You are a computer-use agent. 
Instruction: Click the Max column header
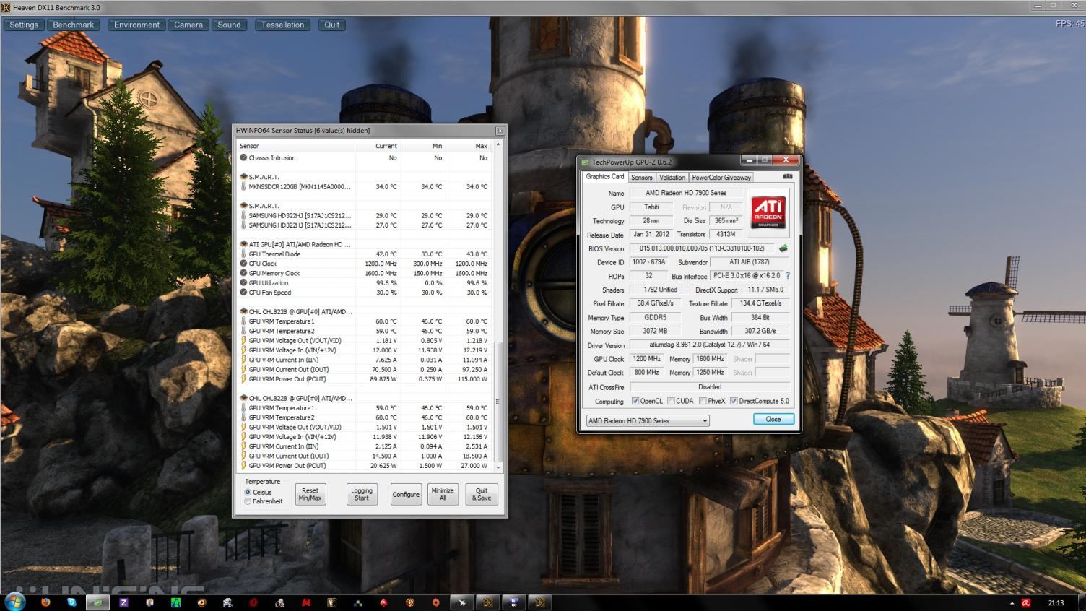click(x=469, y=146)
